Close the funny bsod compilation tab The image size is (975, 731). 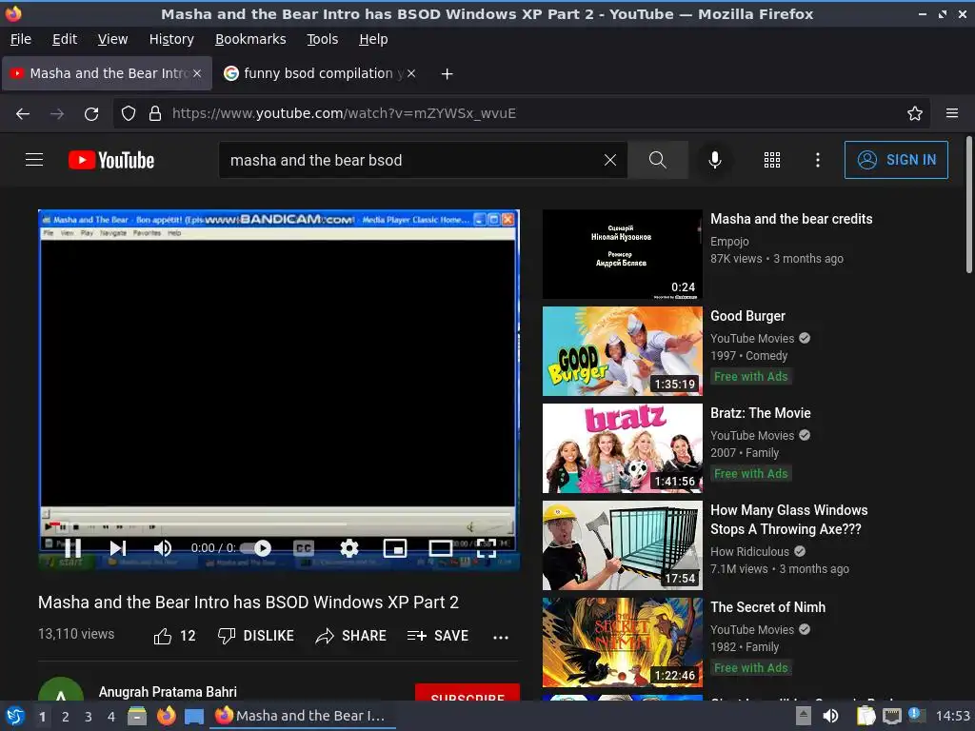[411, 73]
